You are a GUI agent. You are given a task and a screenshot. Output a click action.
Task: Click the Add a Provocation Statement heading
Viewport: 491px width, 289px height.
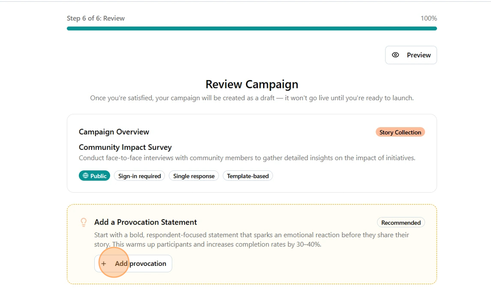146,222
